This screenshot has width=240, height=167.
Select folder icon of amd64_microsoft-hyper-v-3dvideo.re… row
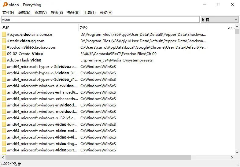coord(4,67)
